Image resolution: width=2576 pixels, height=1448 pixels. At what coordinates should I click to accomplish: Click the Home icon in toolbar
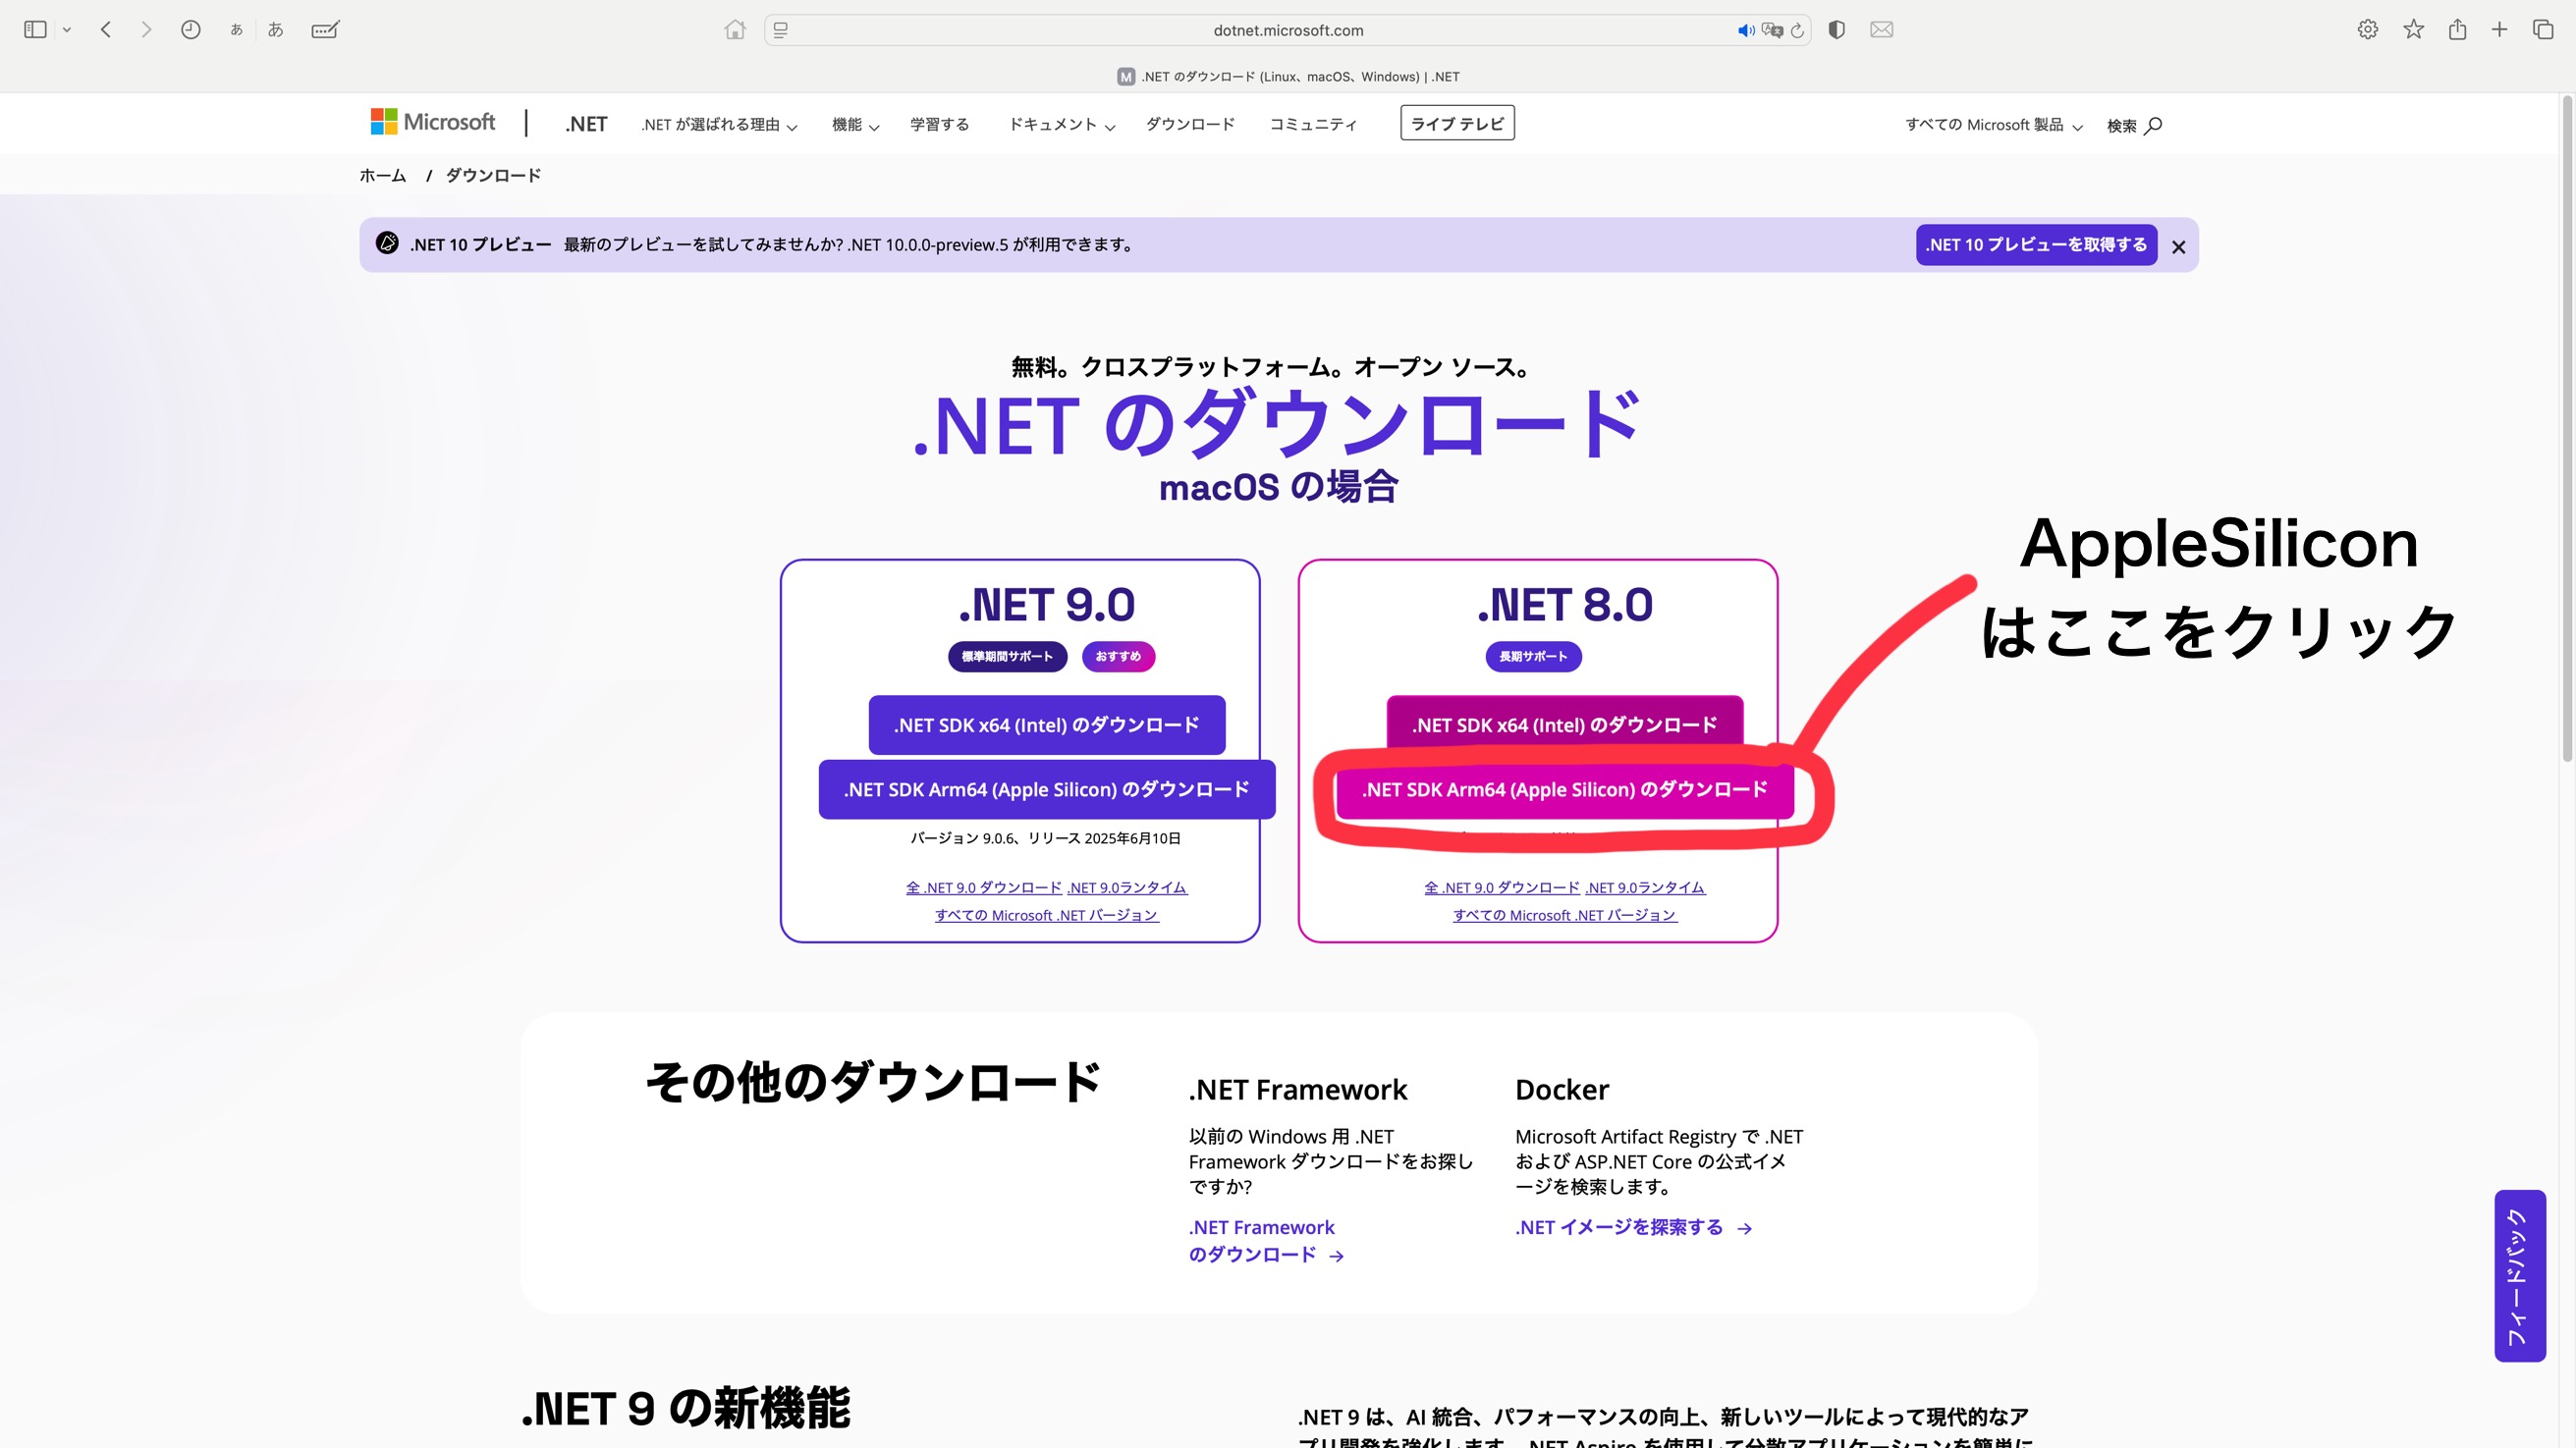click(x=735, y=30)
